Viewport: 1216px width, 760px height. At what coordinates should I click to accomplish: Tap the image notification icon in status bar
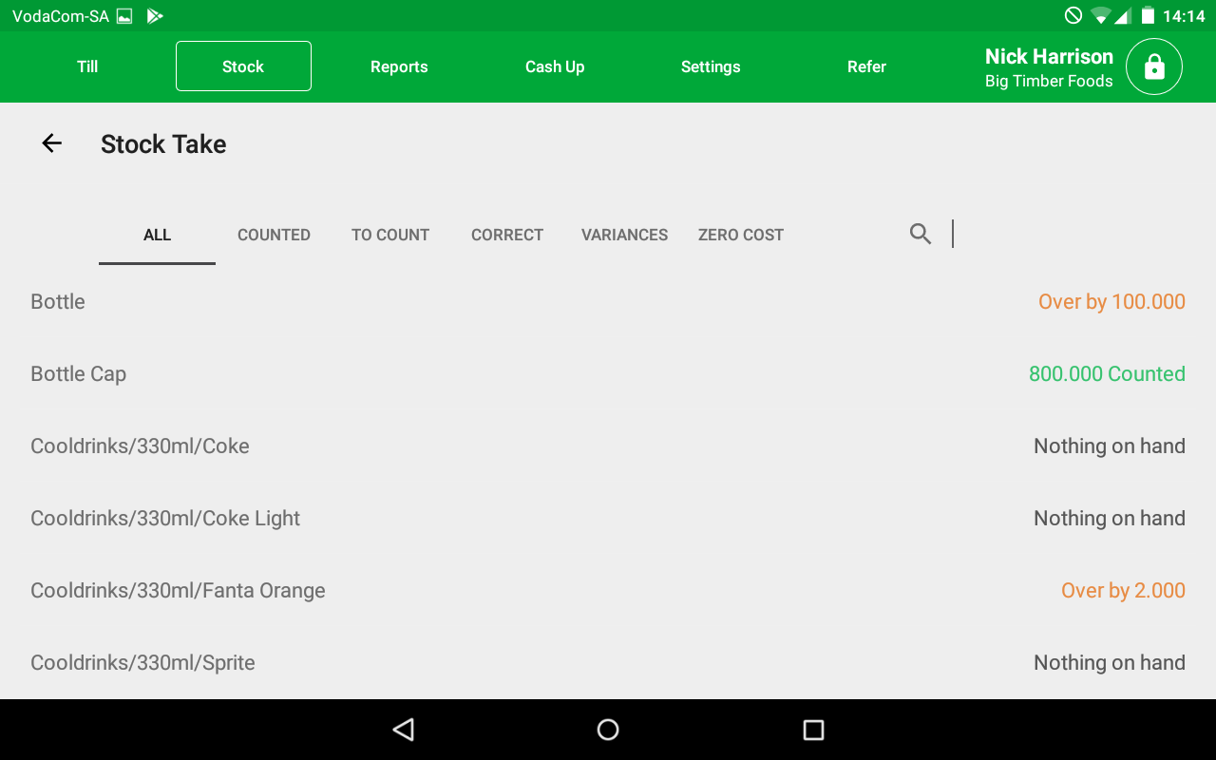pyautogui.click(x=124, y=16)
